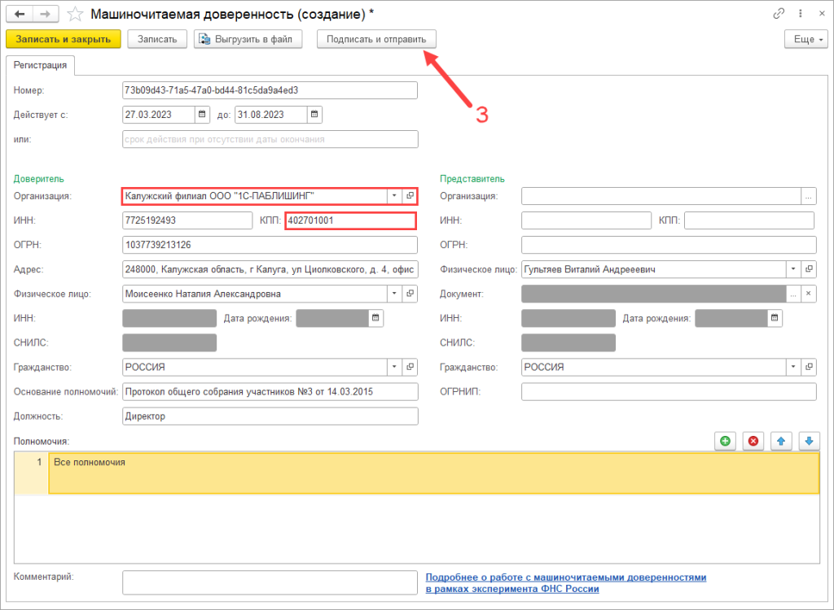Choose Представитель organization with ellipsis button

(x=809, y=196)
